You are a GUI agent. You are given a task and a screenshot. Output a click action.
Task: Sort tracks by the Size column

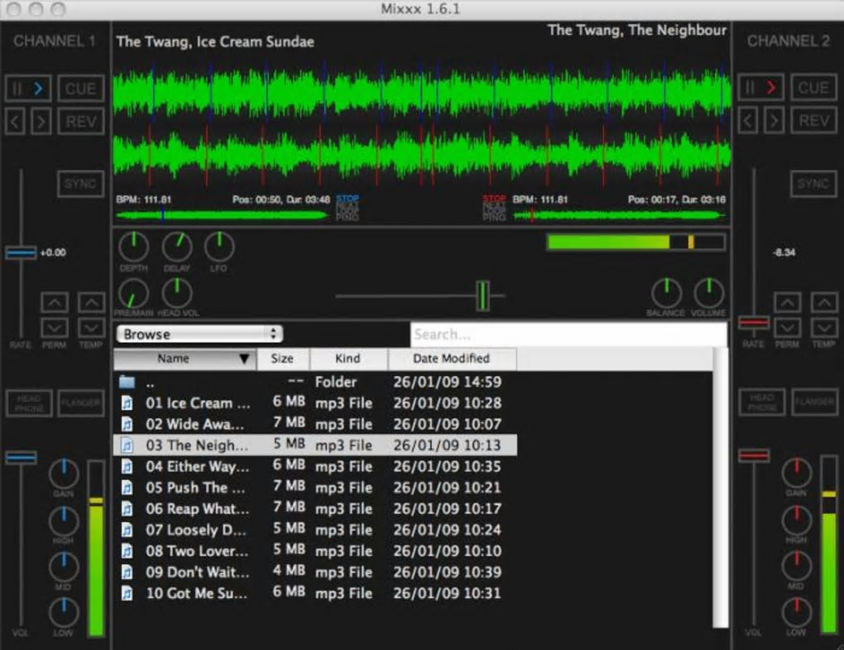283,359
